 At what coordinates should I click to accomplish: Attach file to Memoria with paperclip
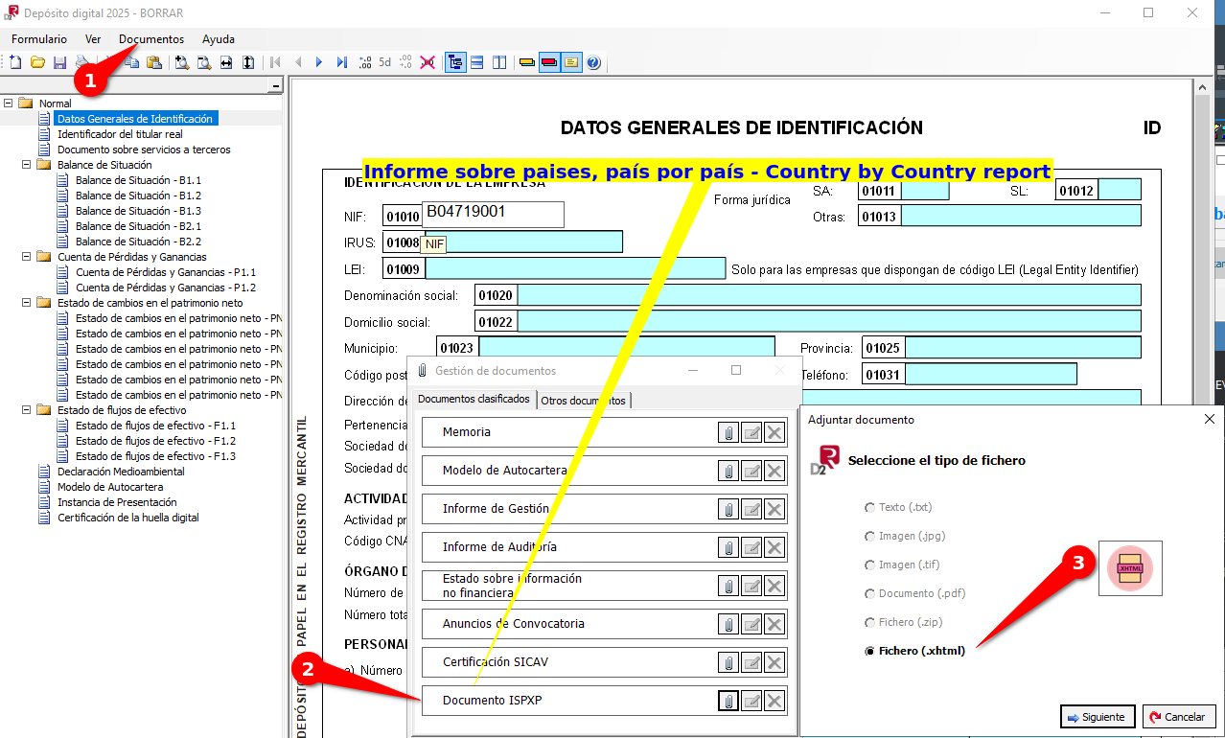pyautogui.click(x=728, y=432)
